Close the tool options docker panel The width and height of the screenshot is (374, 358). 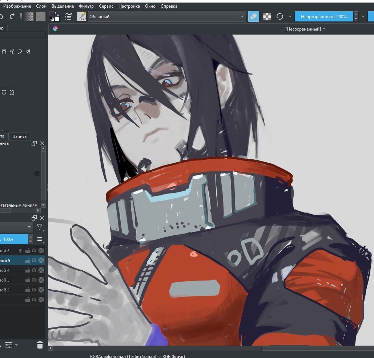pyautogui.click(x=42, y=143)
